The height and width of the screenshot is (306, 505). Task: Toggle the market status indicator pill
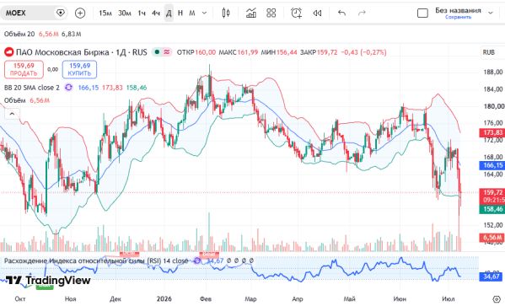click(162, 52)
